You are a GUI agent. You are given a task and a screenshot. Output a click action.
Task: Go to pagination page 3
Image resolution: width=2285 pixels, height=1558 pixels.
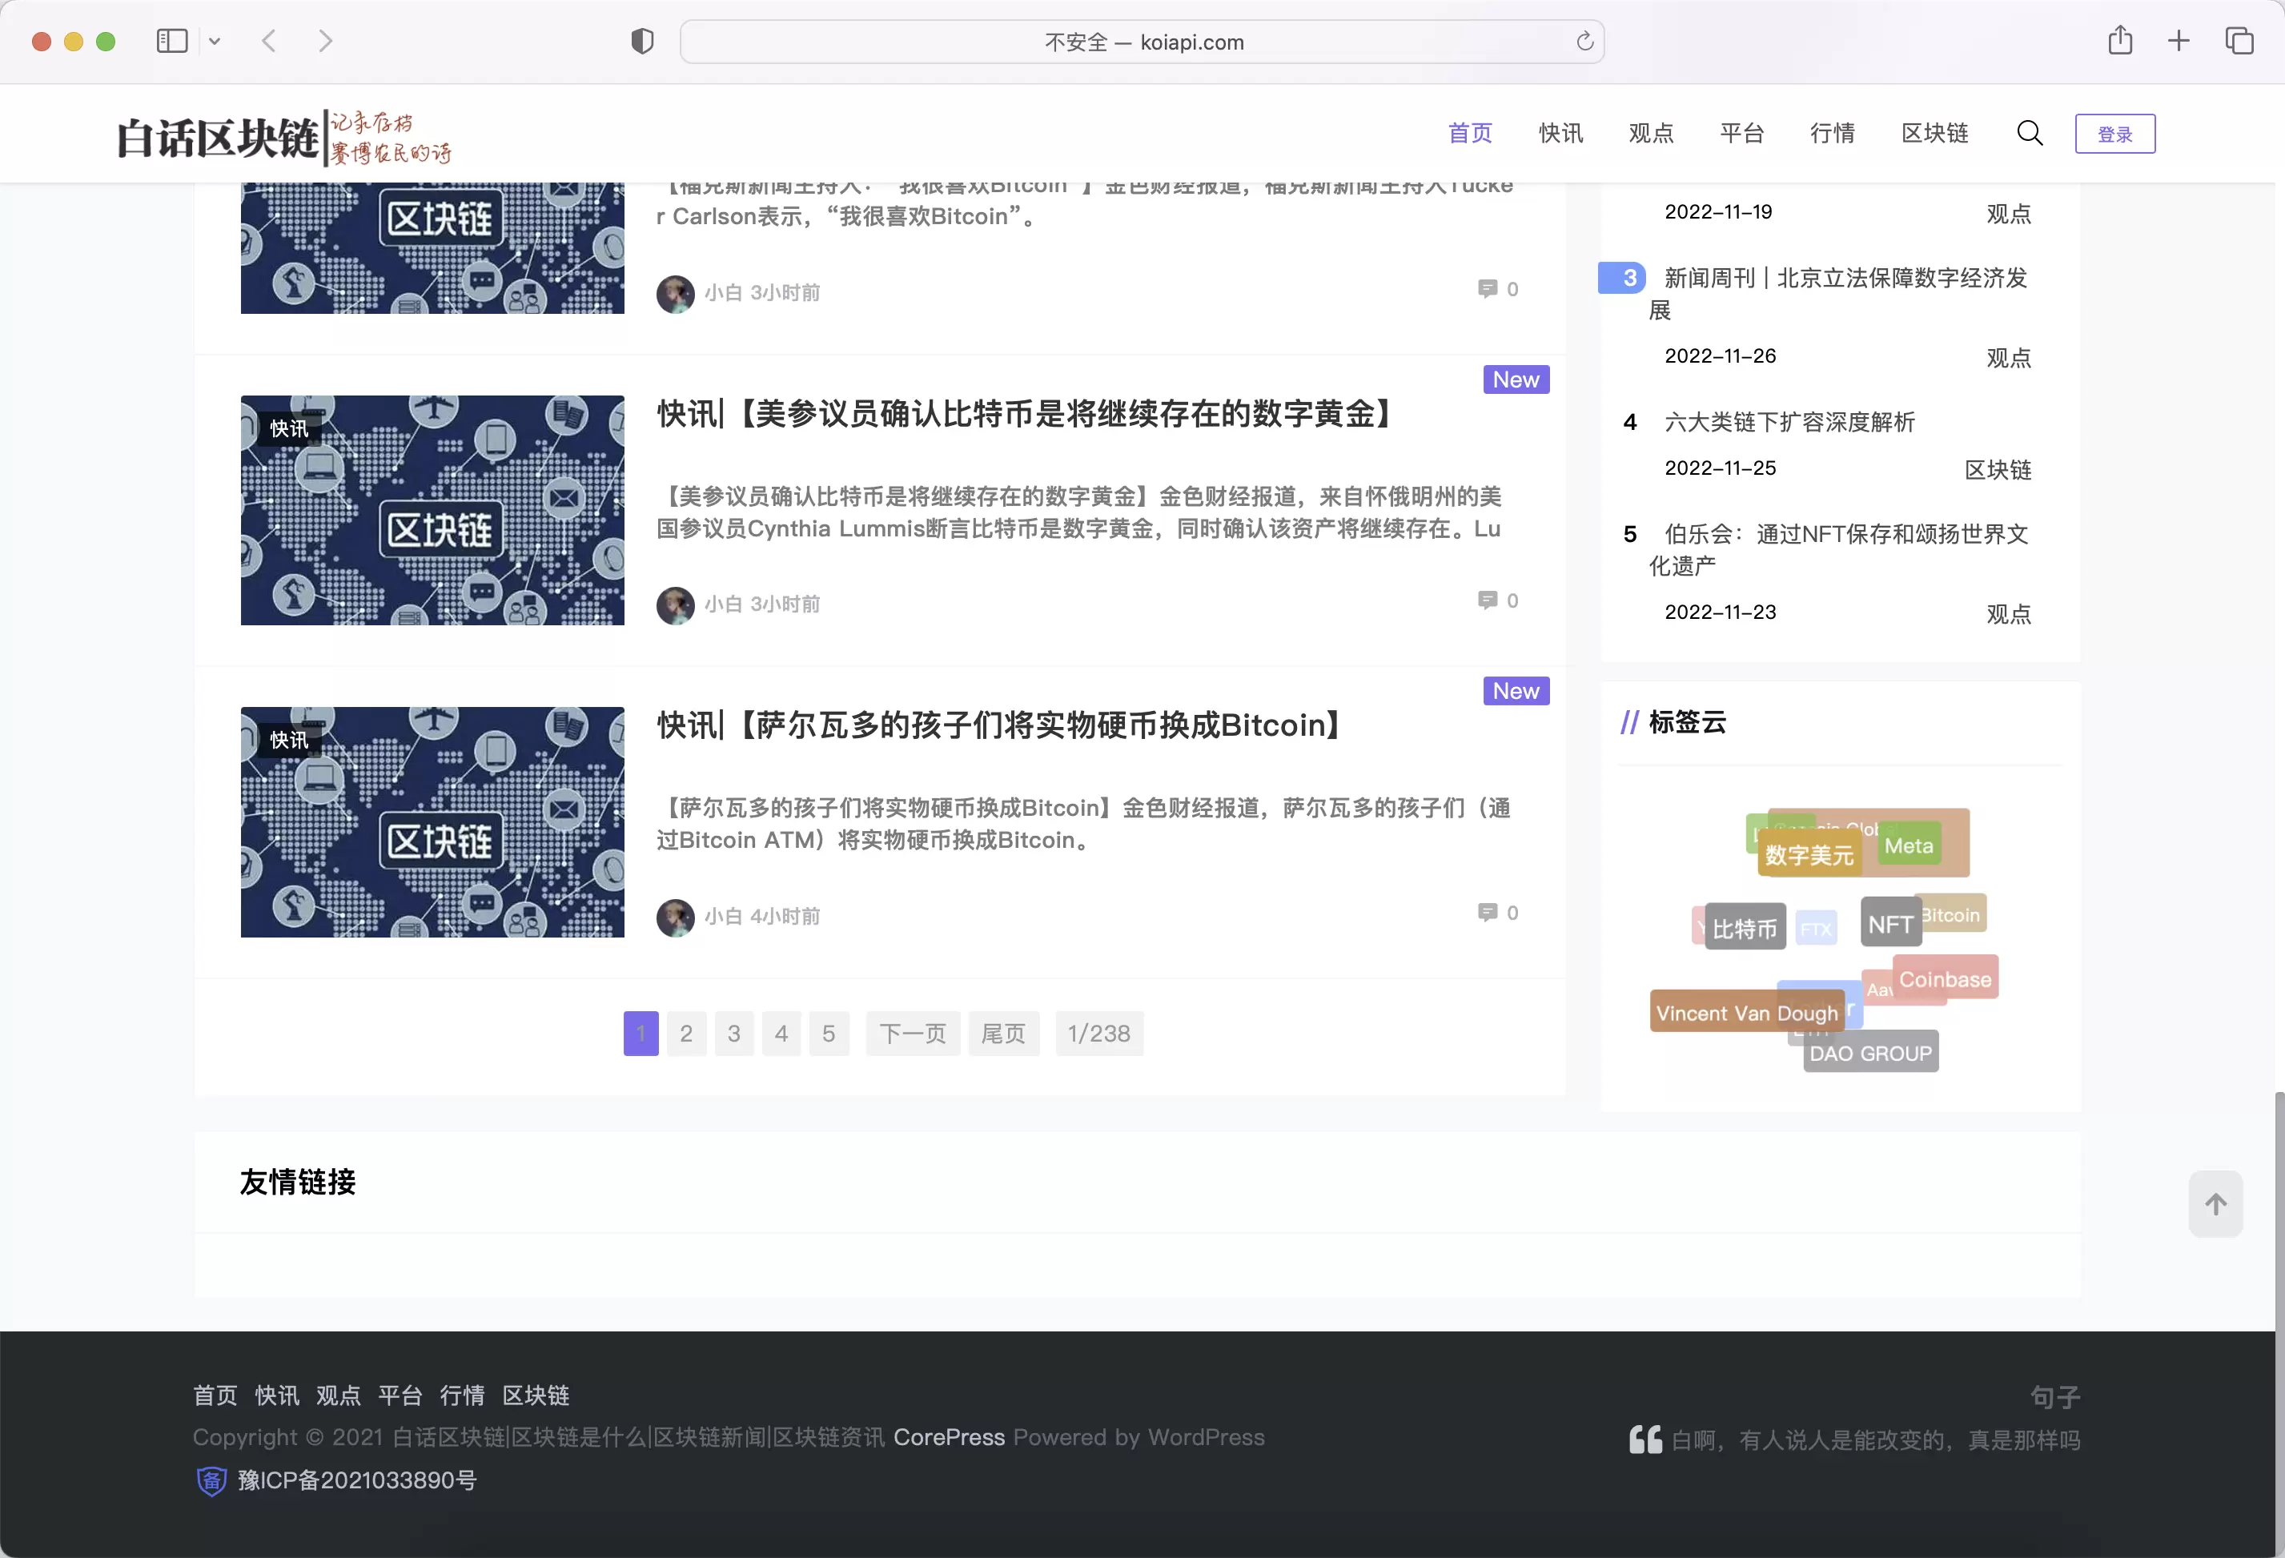coord(733,1034)
